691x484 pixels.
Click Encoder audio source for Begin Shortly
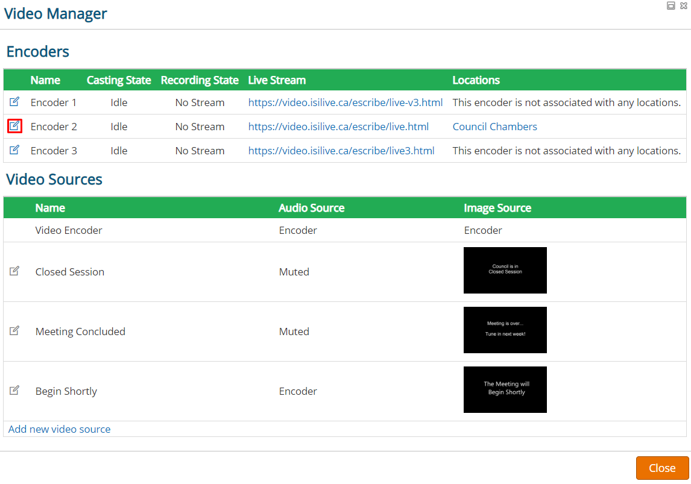tap(298, 392)
